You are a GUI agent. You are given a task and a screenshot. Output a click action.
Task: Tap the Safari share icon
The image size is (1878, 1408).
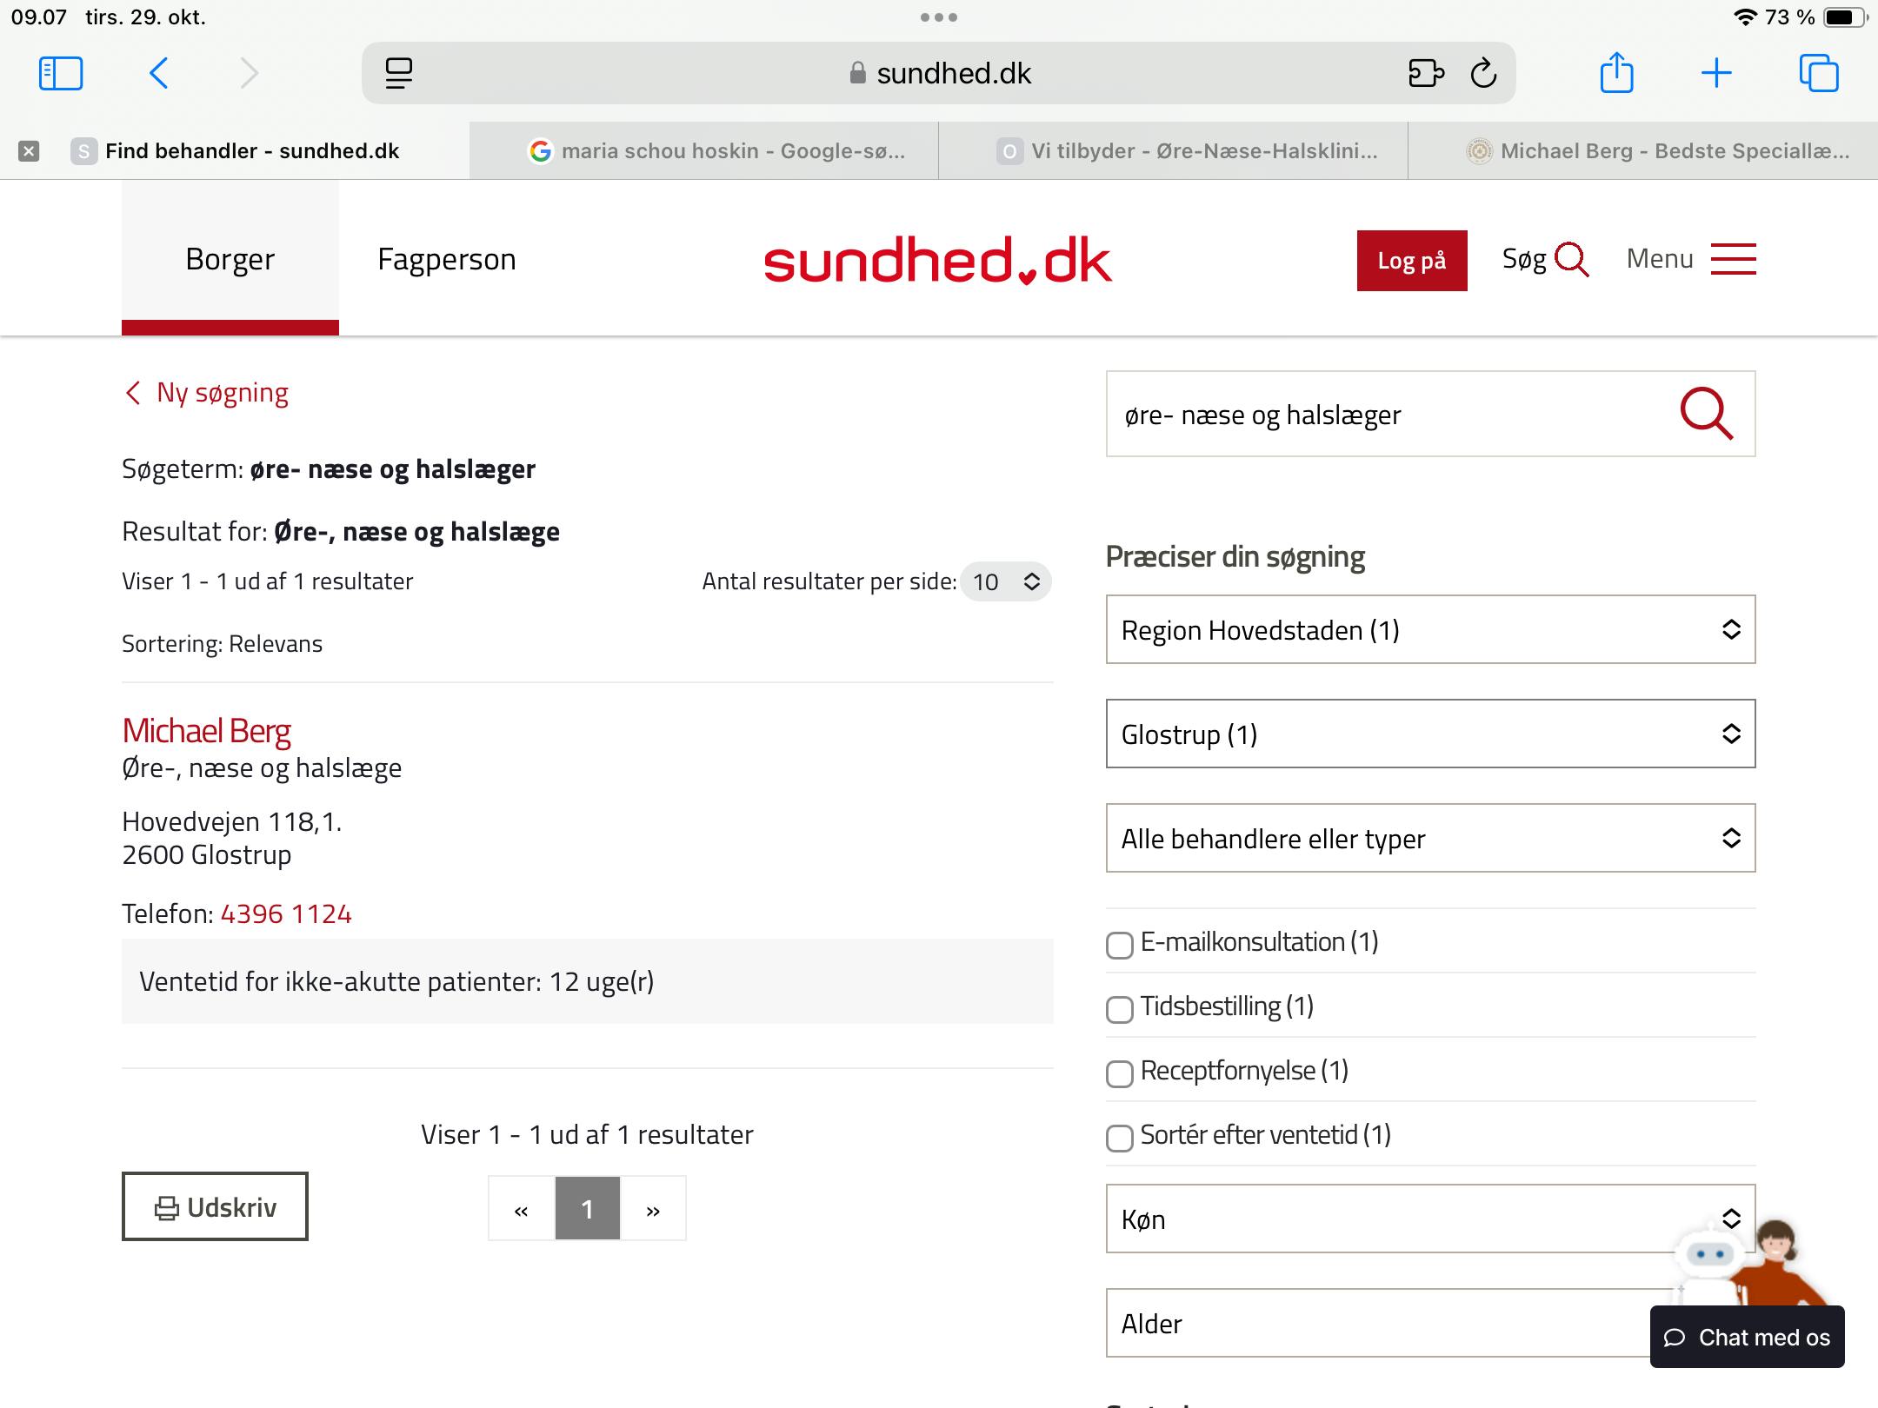tap(1616, 73)
